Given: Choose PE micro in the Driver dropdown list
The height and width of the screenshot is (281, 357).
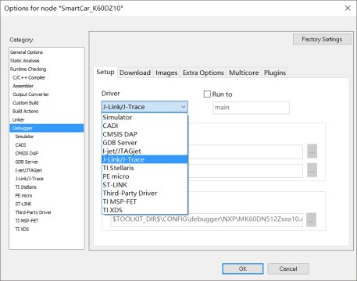Looking at the screenshot, I should (x=145, y=176).
